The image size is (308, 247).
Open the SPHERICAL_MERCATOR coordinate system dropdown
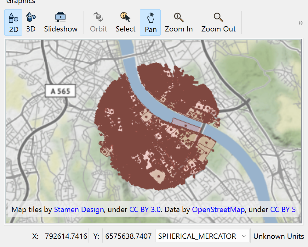pos(202,236)
